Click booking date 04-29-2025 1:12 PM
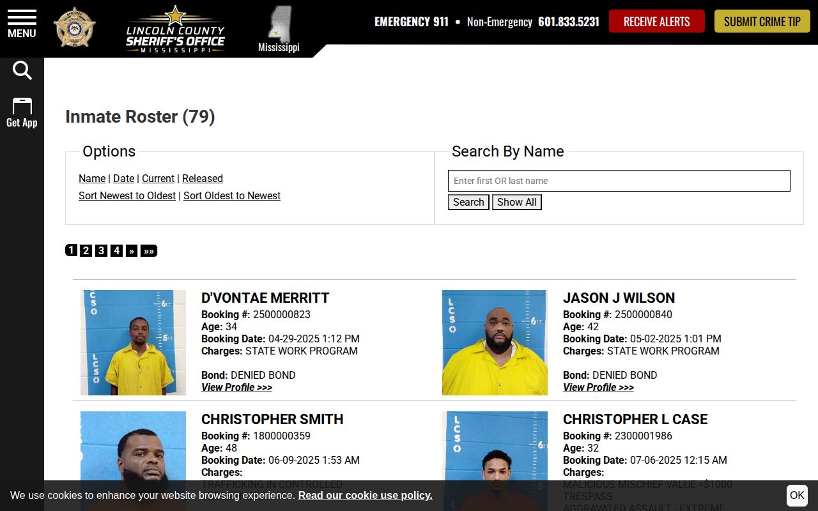 coord(314,339)
